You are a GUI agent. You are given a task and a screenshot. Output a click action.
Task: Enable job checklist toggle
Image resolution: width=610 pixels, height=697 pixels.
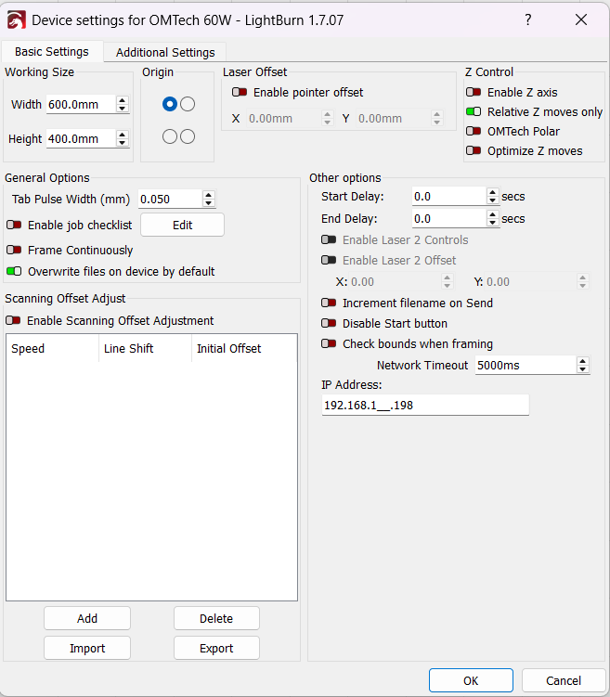(14, 225)
